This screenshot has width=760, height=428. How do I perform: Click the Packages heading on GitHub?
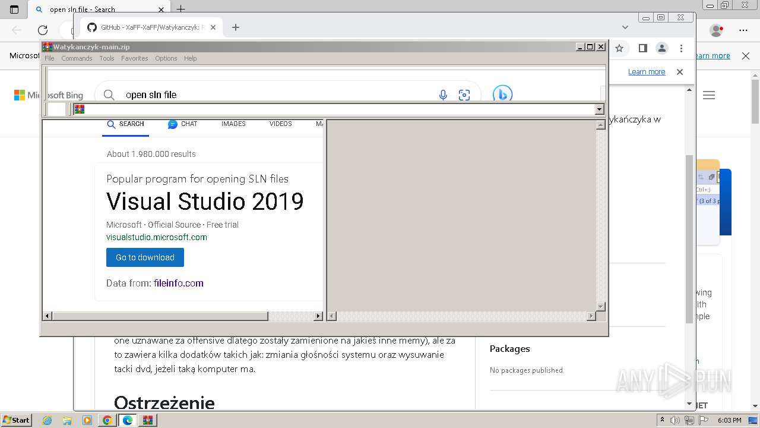tap(509, 349)
